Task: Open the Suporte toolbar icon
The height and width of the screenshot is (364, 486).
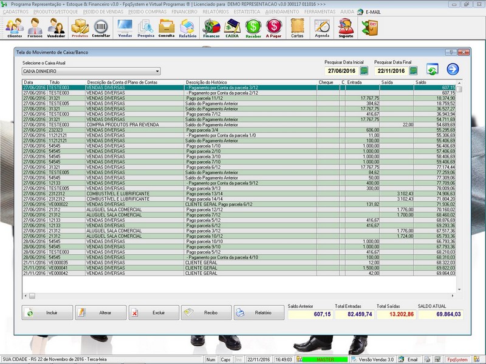Action: coord(346,27)
